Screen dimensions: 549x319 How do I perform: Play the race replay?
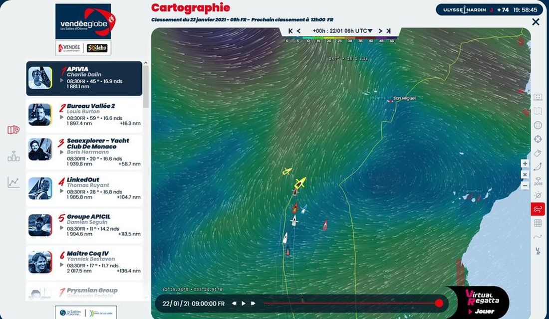244,303
